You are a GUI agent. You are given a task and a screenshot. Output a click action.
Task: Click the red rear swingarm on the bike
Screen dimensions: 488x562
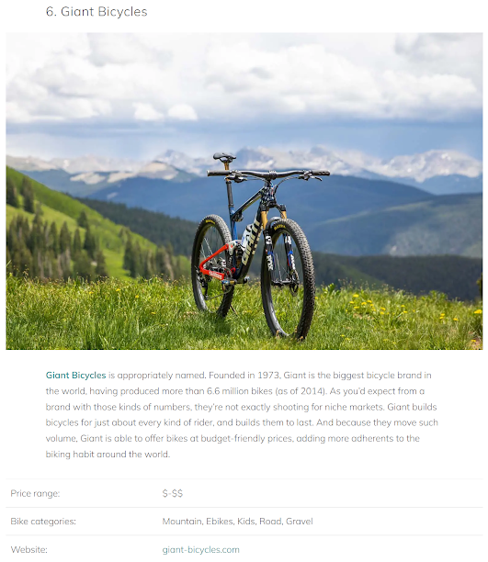click(x=214, y=264)
